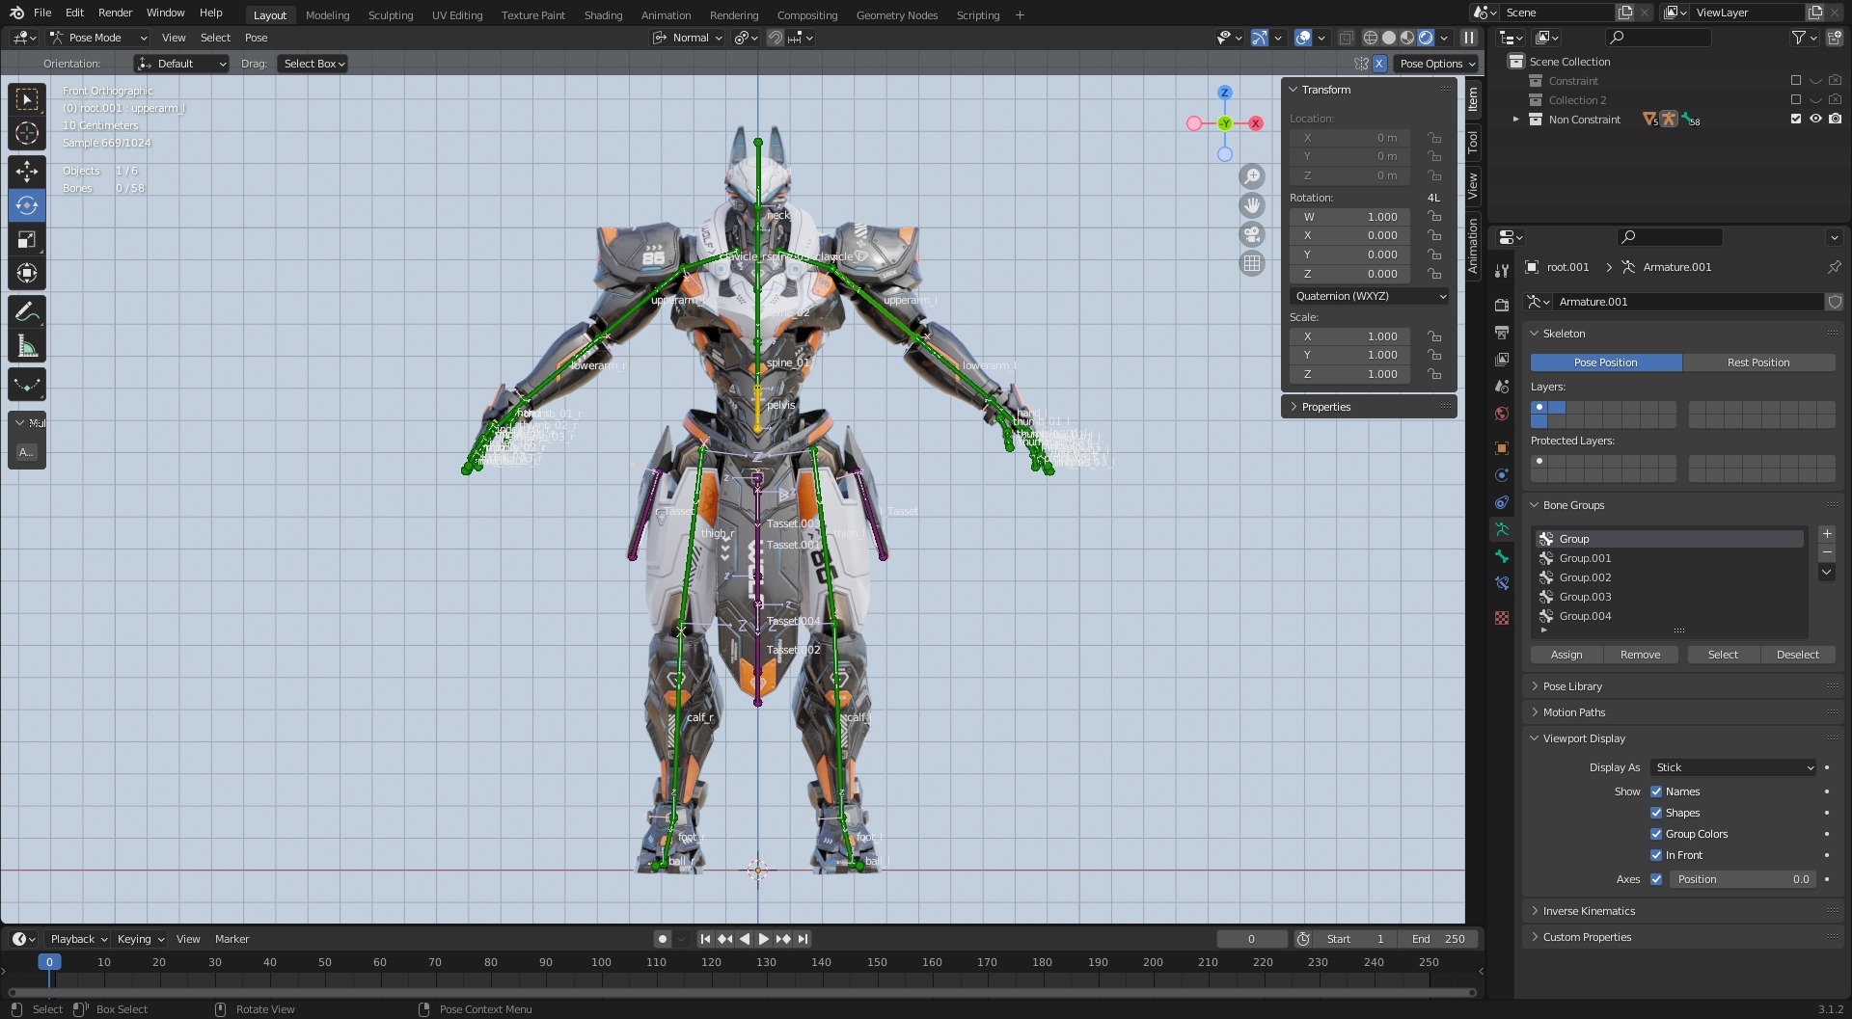The image size is (1852, 1019).
Task: Toggle Names checkbox in Viewport Display
Action: pos(1656,791)
